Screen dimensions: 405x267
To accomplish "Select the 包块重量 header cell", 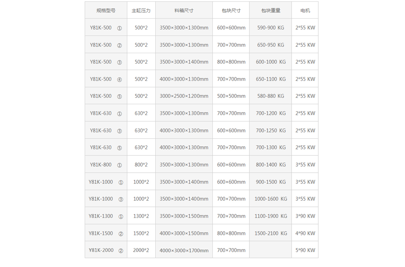I will click(271, 10).
